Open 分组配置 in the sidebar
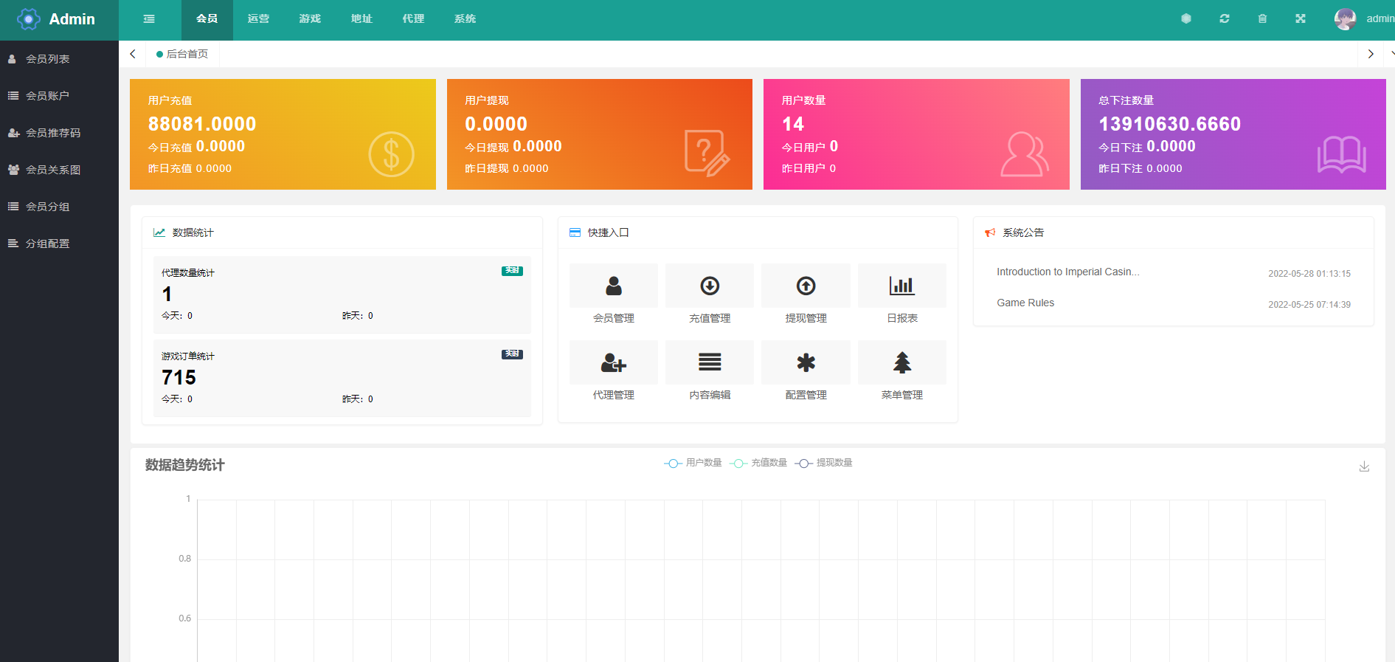1395x662 pixels. (x=59, y=244)
